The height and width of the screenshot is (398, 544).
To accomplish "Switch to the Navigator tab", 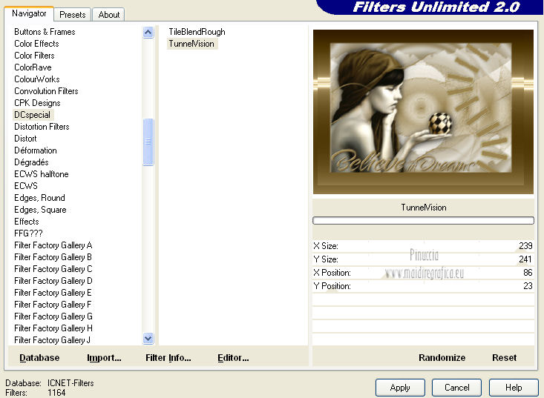I will pyautogui.click(x=29, y=13).
